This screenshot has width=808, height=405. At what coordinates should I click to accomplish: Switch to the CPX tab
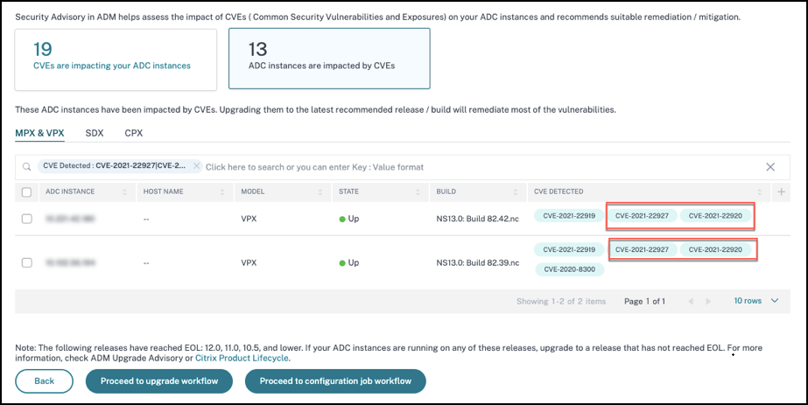point(133,133)
